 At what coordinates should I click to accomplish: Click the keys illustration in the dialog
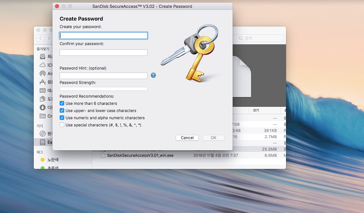point(190,53)
